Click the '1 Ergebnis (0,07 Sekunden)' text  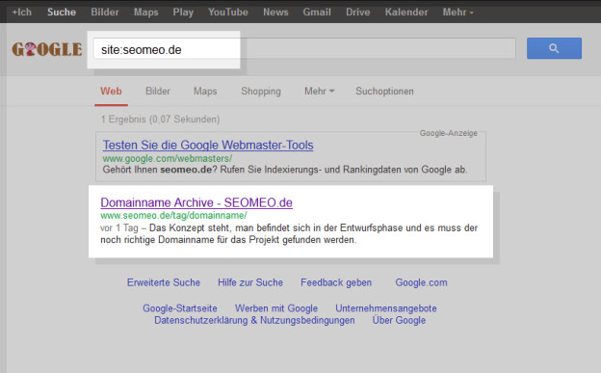tap(160, 120)
